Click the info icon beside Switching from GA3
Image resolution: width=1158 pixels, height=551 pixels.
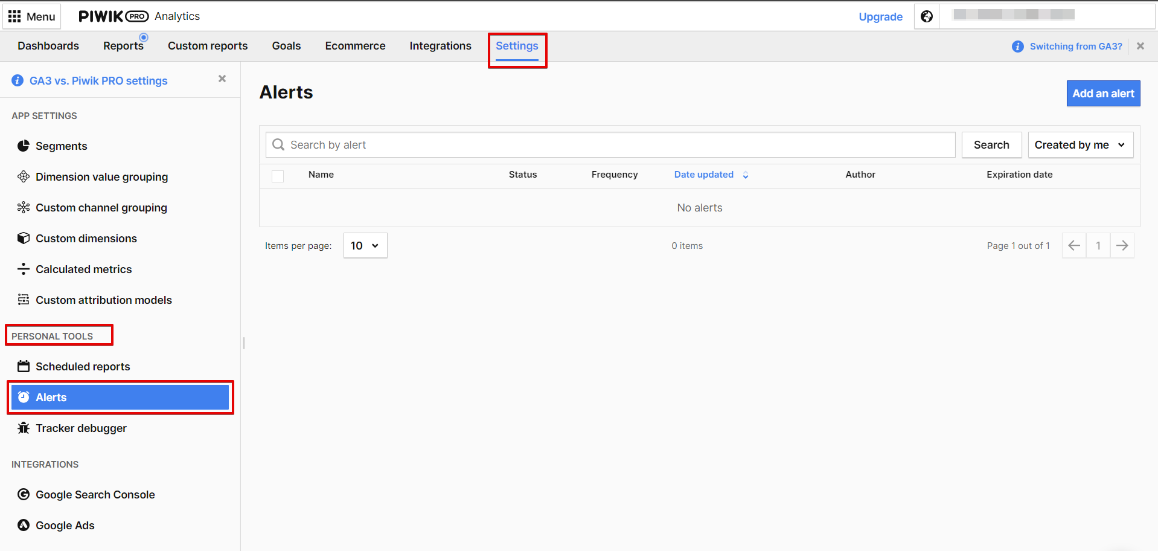[1018, 47]
